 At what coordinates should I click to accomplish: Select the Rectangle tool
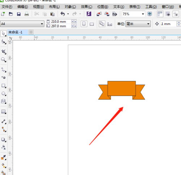tap(4, 86)
